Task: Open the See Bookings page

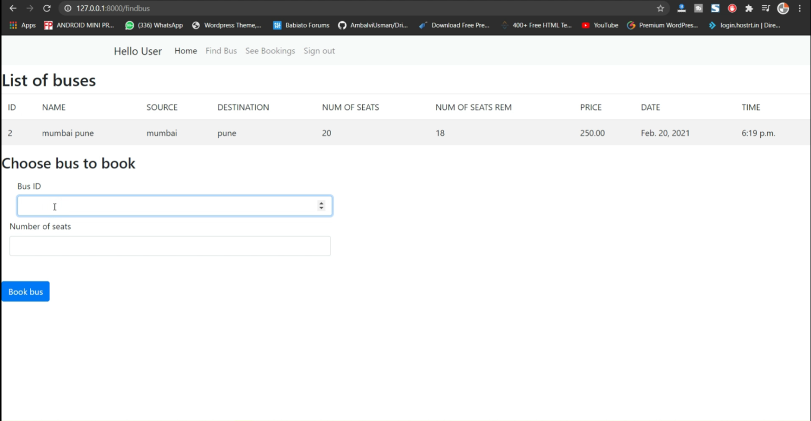Action: 270,51
